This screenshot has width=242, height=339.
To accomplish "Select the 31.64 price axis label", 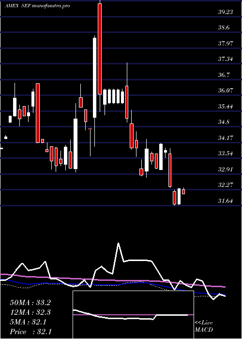I will 226,201.
